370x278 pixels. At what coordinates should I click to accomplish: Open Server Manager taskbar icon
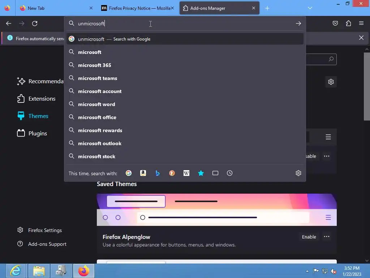point(61,271)
